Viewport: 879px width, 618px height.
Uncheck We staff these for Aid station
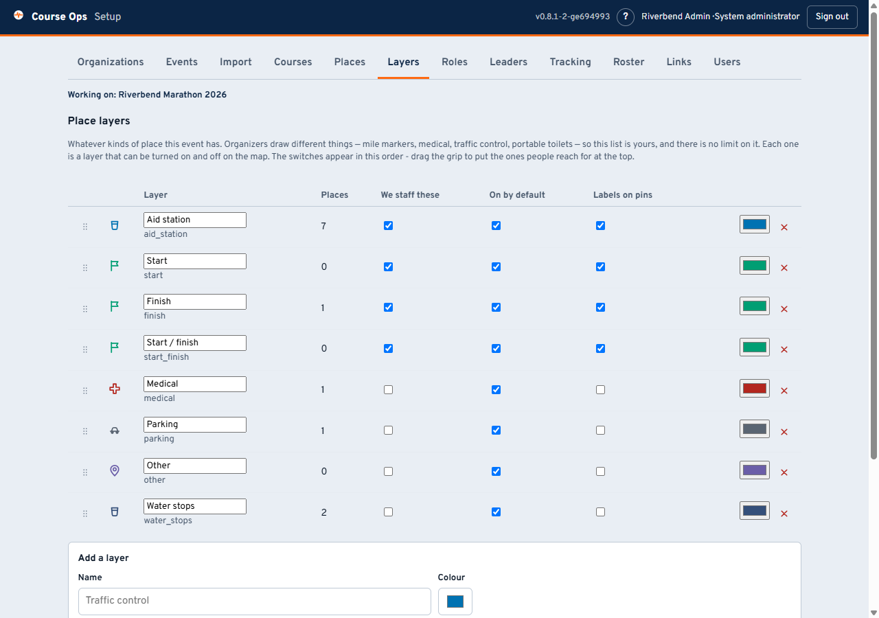pyautogui.click(x=389, y=226)
